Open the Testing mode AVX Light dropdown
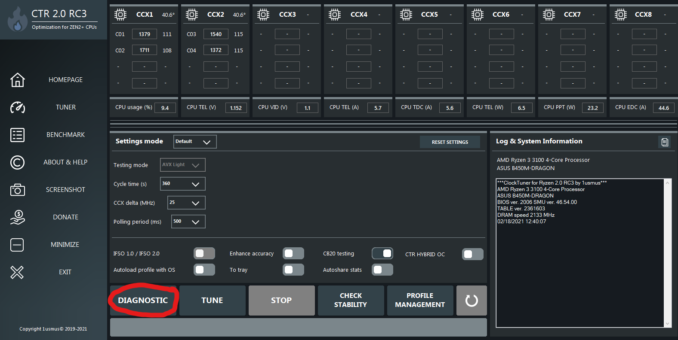 pyautogui.click(x=183, y=165)
